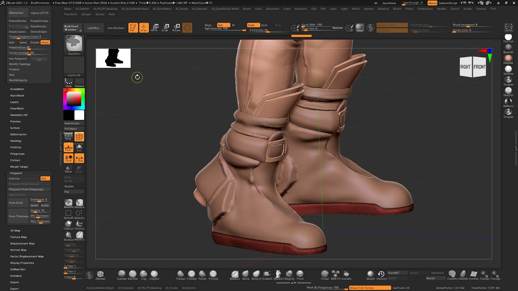This screenshot has width=518, height=291.
Task: Expand the ArrayMesh section
Action: point(17,89)
